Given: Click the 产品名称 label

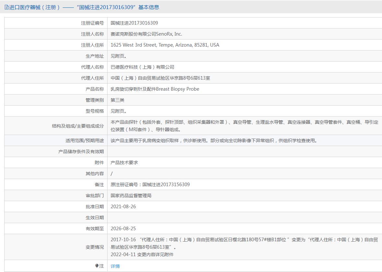Looking at the screenshot, I should (95, 89).
